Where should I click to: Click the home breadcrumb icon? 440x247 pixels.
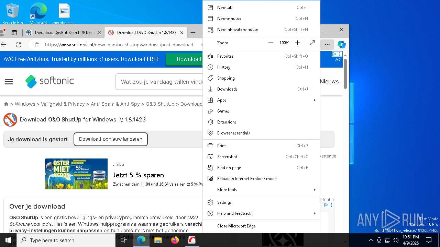[6, 104]
